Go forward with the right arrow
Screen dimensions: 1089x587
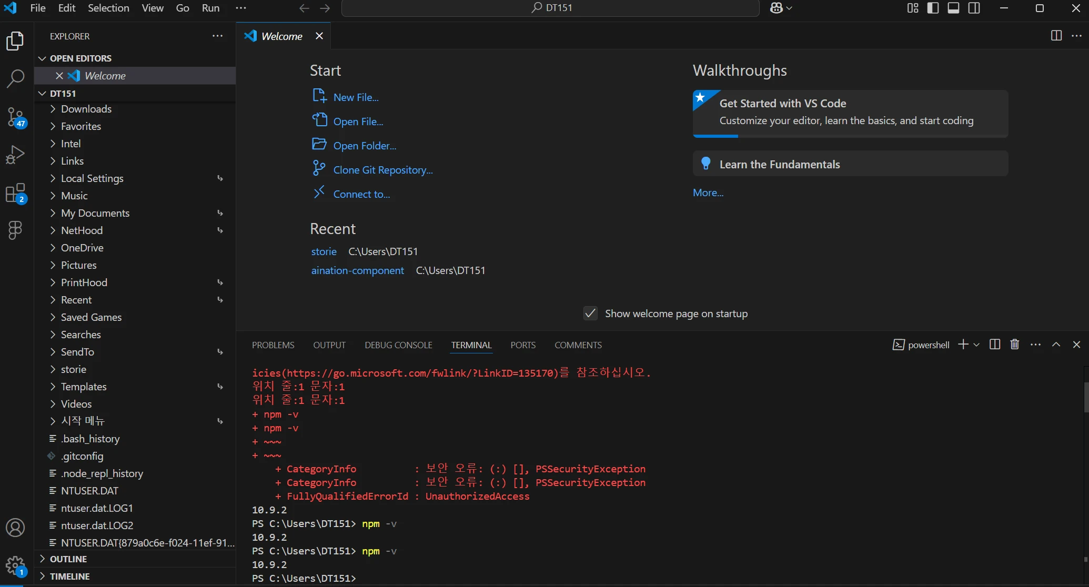(x=325, y=8)
